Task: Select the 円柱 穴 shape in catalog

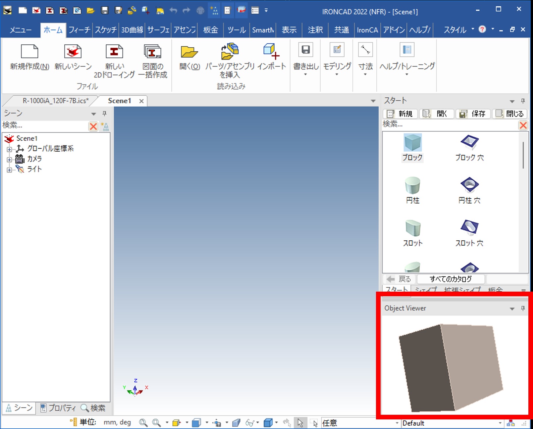Action: pos(469,190)
